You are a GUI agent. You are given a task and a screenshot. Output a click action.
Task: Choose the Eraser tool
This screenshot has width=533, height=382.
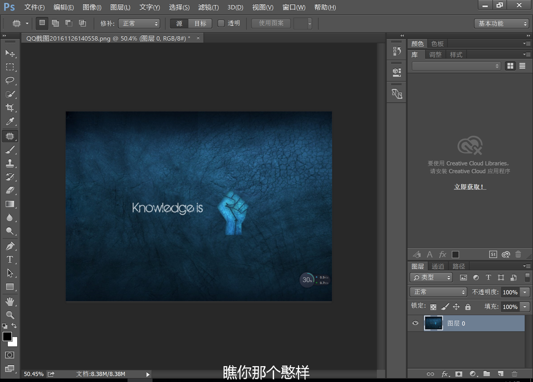10,190
